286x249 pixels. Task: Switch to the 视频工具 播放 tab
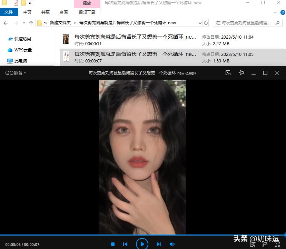[87, 3]
